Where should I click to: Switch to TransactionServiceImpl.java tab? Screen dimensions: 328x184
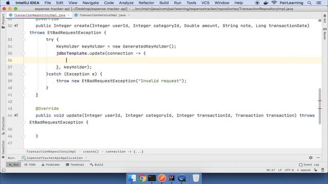[102, 15]
